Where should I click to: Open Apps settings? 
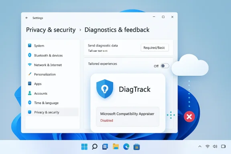point(52,84)
